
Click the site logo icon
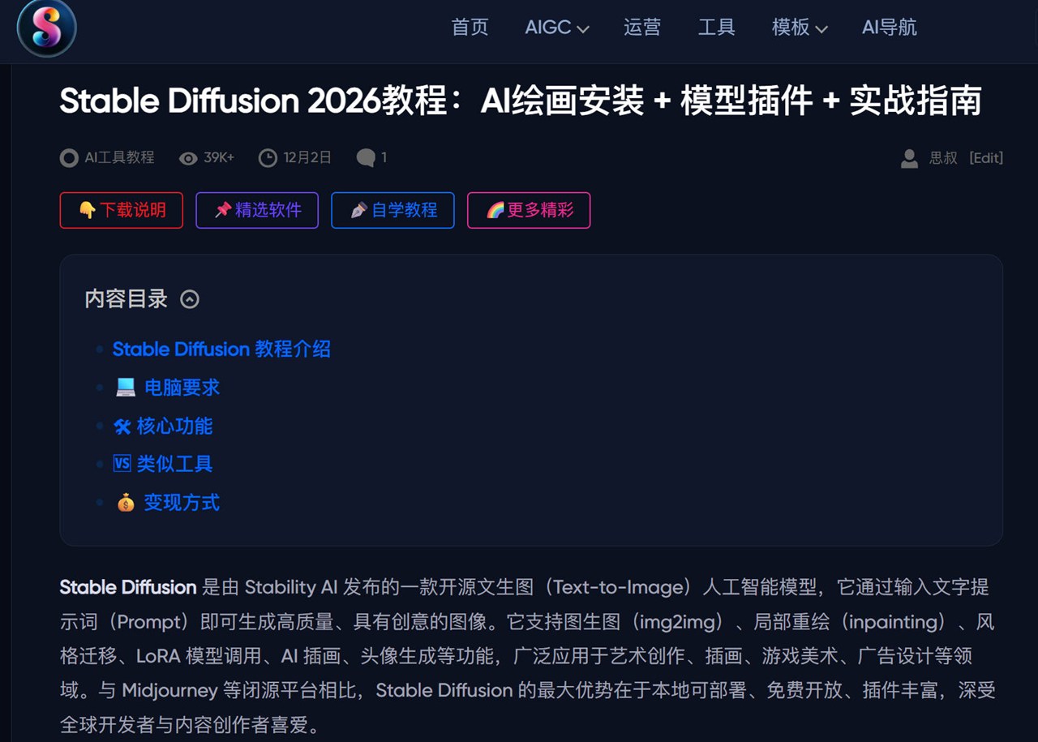pyautogui.click(x=45, y=29)
